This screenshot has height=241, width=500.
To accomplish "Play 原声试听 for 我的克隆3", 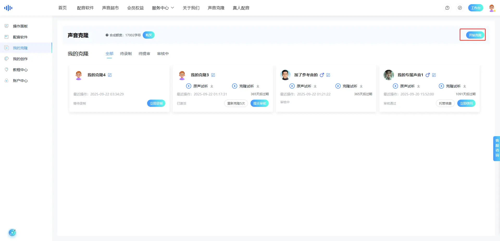I will [189, 86].
